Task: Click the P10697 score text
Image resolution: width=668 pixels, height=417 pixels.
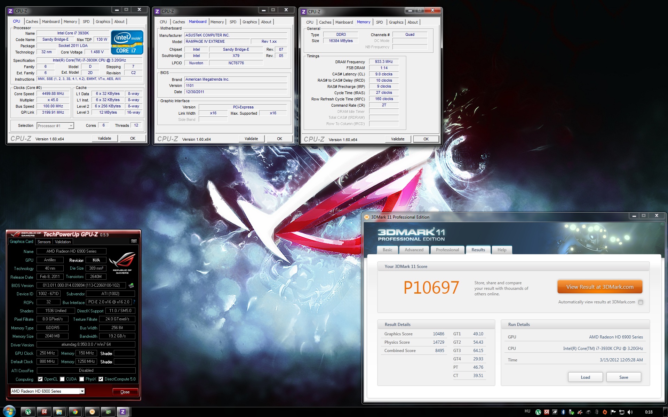Action: 431,288
